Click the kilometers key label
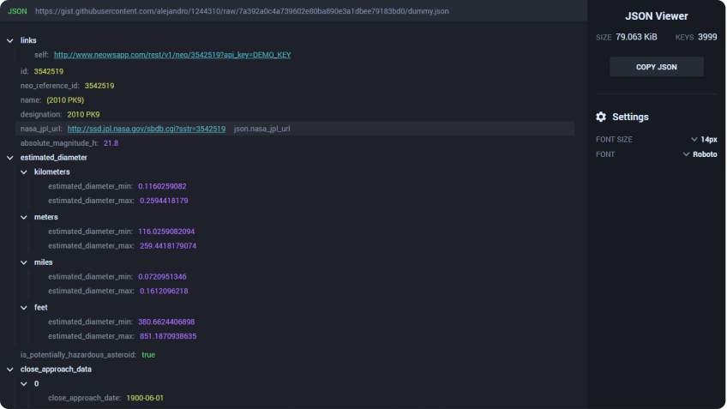 tap(52, 172)
